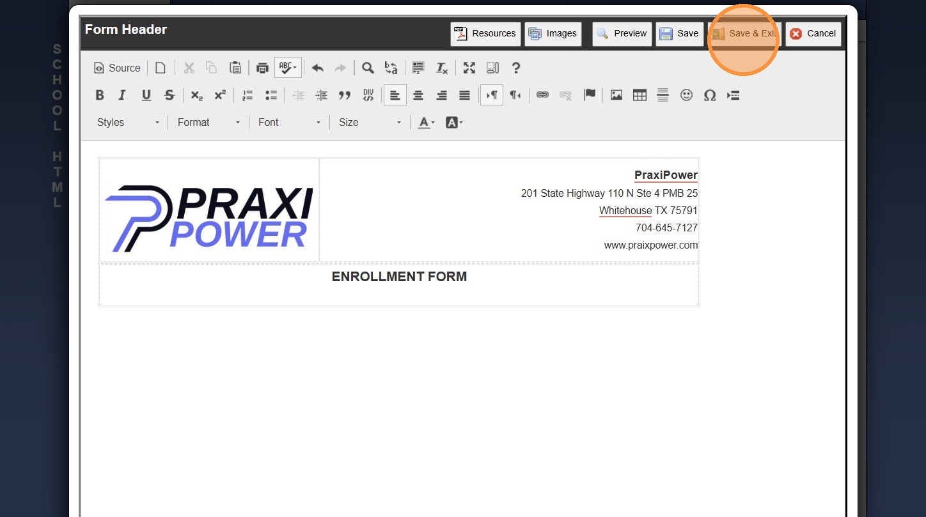
Task: Insert a special character
Action: 710,95
